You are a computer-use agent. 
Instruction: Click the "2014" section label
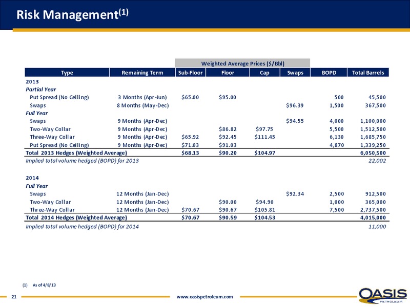[x=32, y=178]
